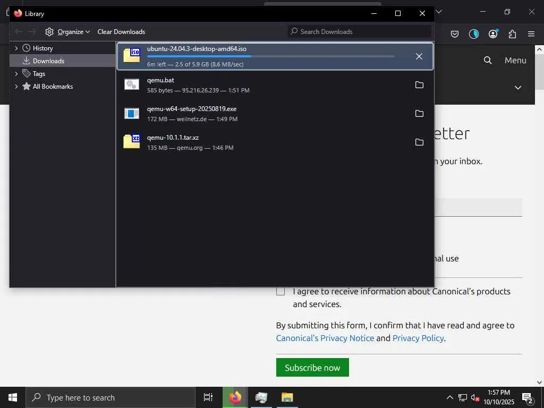544x408 pixels.
Task: Open File Explorer from the taskbar
Action: coord(287,397)
